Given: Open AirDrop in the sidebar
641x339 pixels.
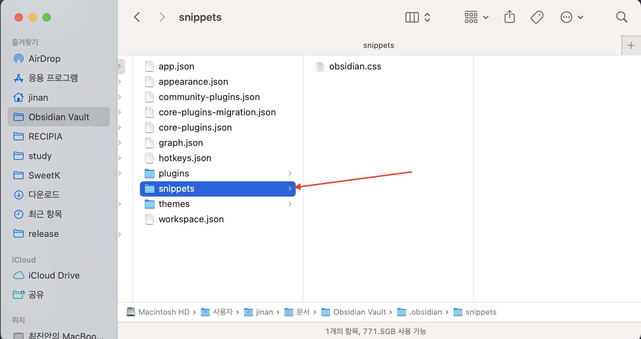Looking at the screenshot, I should tap(58, 59).
